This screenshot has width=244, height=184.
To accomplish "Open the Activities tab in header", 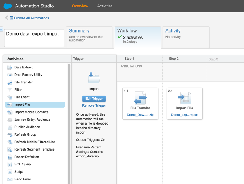I will click(105, 6).
